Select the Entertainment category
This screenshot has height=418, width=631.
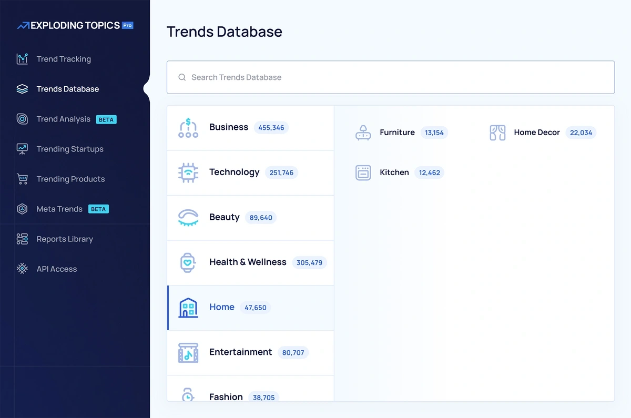pyautogui.click(x=250, y=352)
